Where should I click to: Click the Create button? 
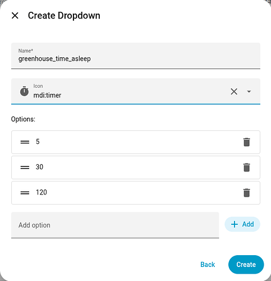(246, 265)
